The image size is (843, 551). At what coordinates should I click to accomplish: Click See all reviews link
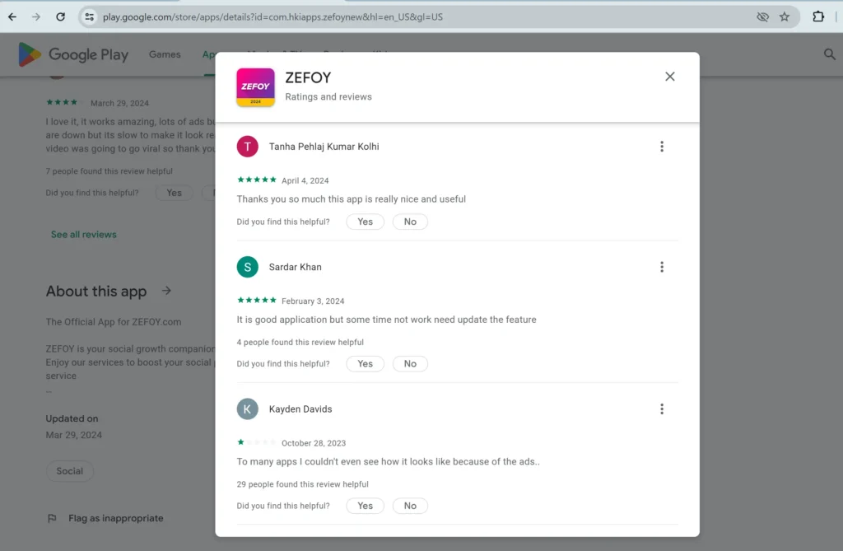84,235
